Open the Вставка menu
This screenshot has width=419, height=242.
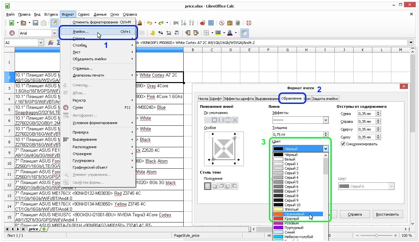click(x=51, y=14)
